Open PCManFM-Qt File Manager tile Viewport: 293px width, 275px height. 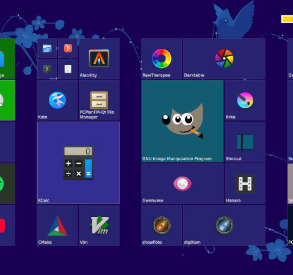click(x=99, y=100)
